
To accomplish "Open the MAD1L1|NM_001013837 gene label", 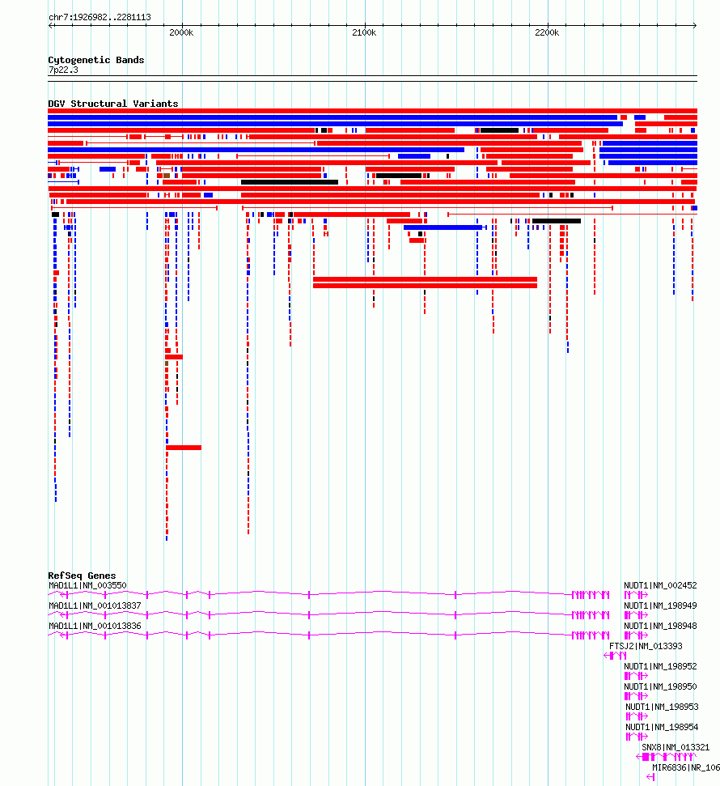I will click(95, 605).
